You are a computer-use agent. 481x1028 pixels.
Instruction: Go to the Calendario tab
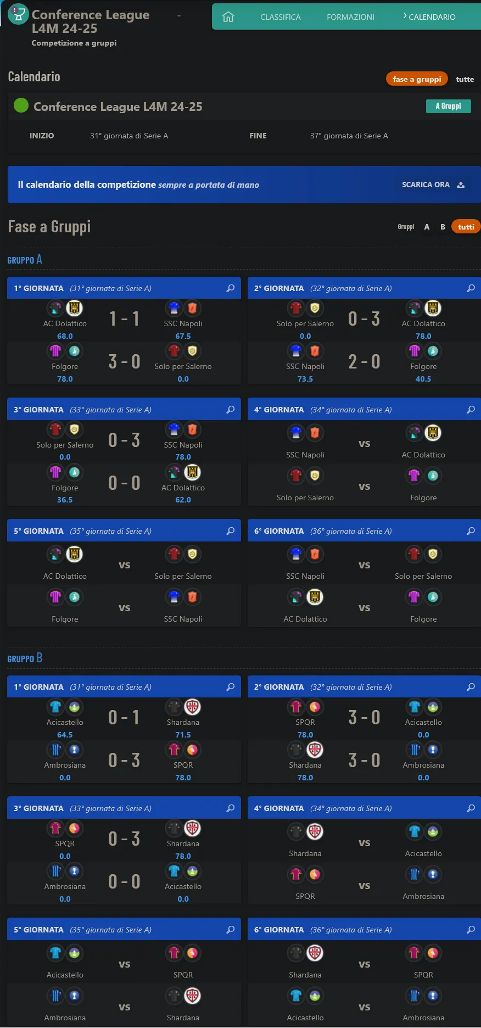[432, 17]
